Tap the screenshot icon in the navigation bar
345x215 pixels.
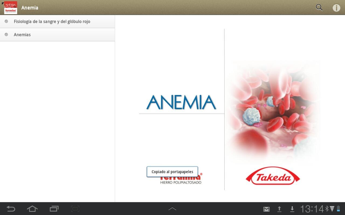(x=75, y=209)
